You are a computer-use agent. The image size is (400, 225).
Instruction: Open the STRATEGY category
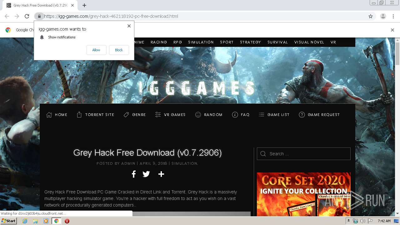point(250,42)
